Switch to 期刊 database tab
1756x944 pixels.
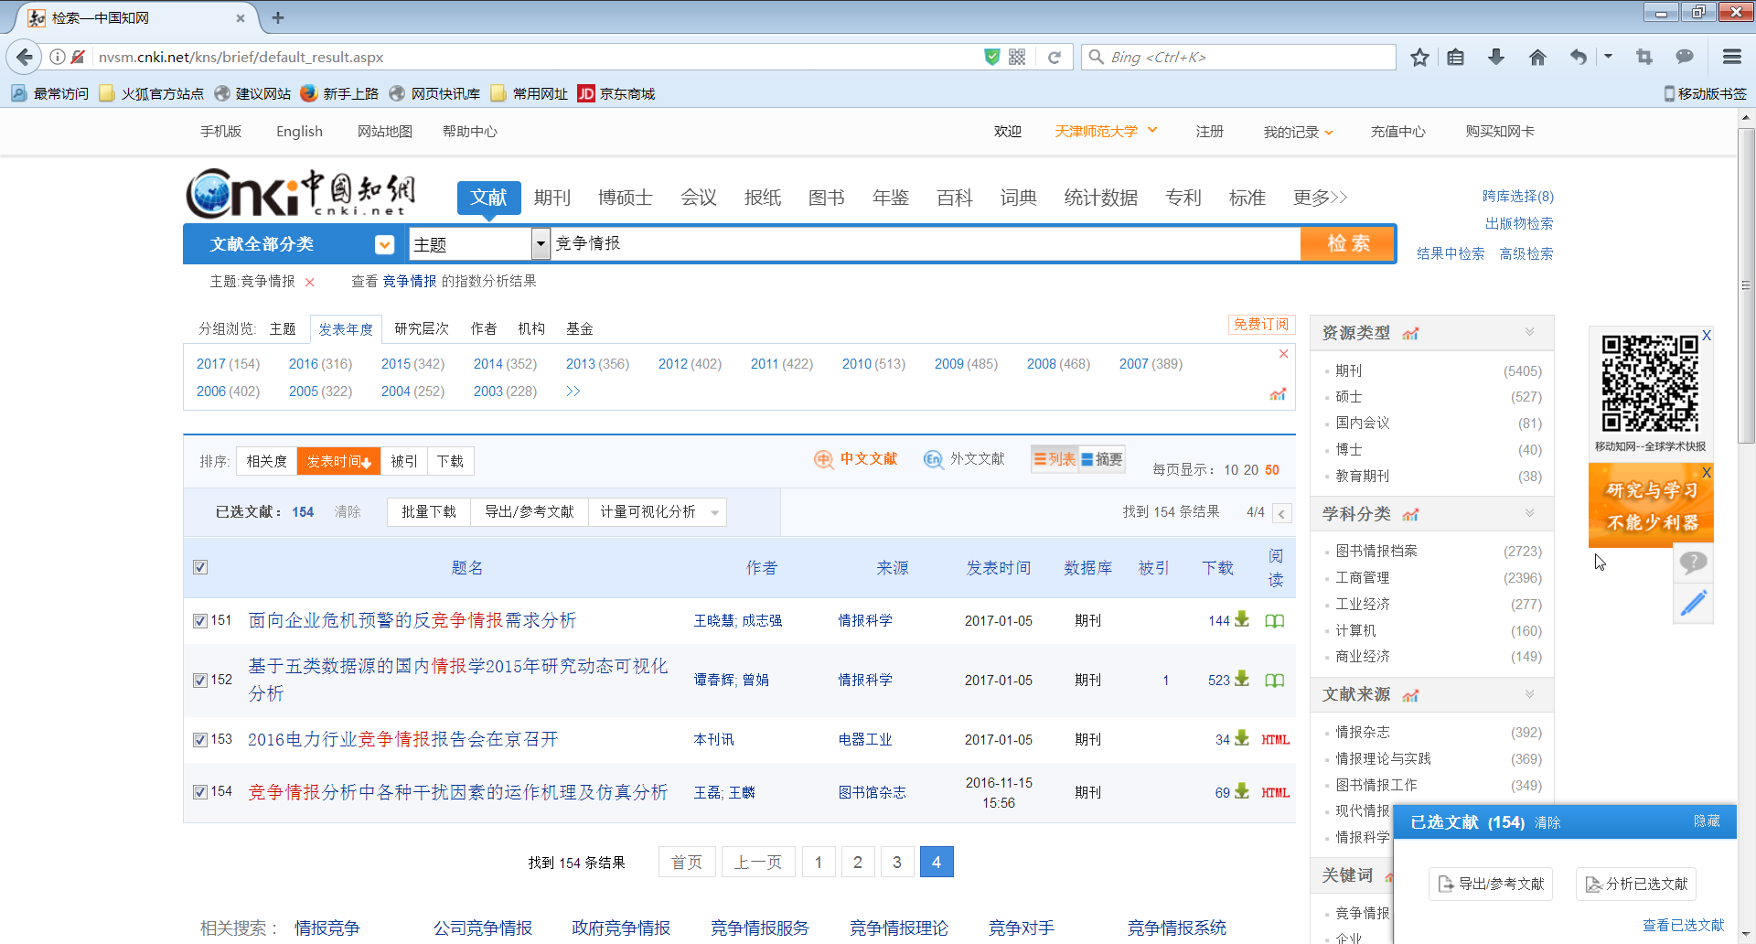click(552, 198)
